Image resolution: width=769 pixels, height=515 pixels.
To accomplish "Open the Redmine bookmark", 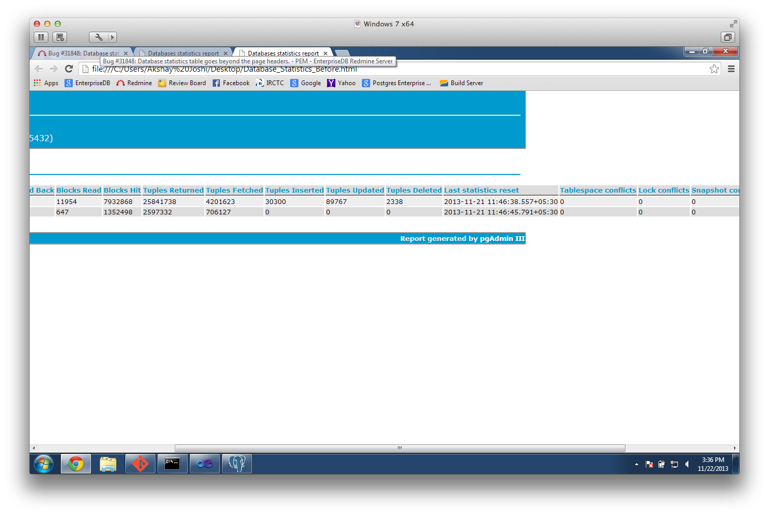I will pos(134,83).
